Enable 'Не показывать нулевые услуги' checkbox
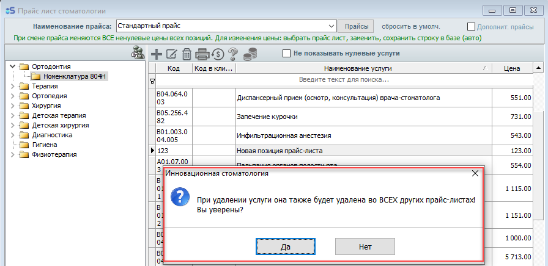This screenshot has height=266, width=548. [x=286, y=53]
